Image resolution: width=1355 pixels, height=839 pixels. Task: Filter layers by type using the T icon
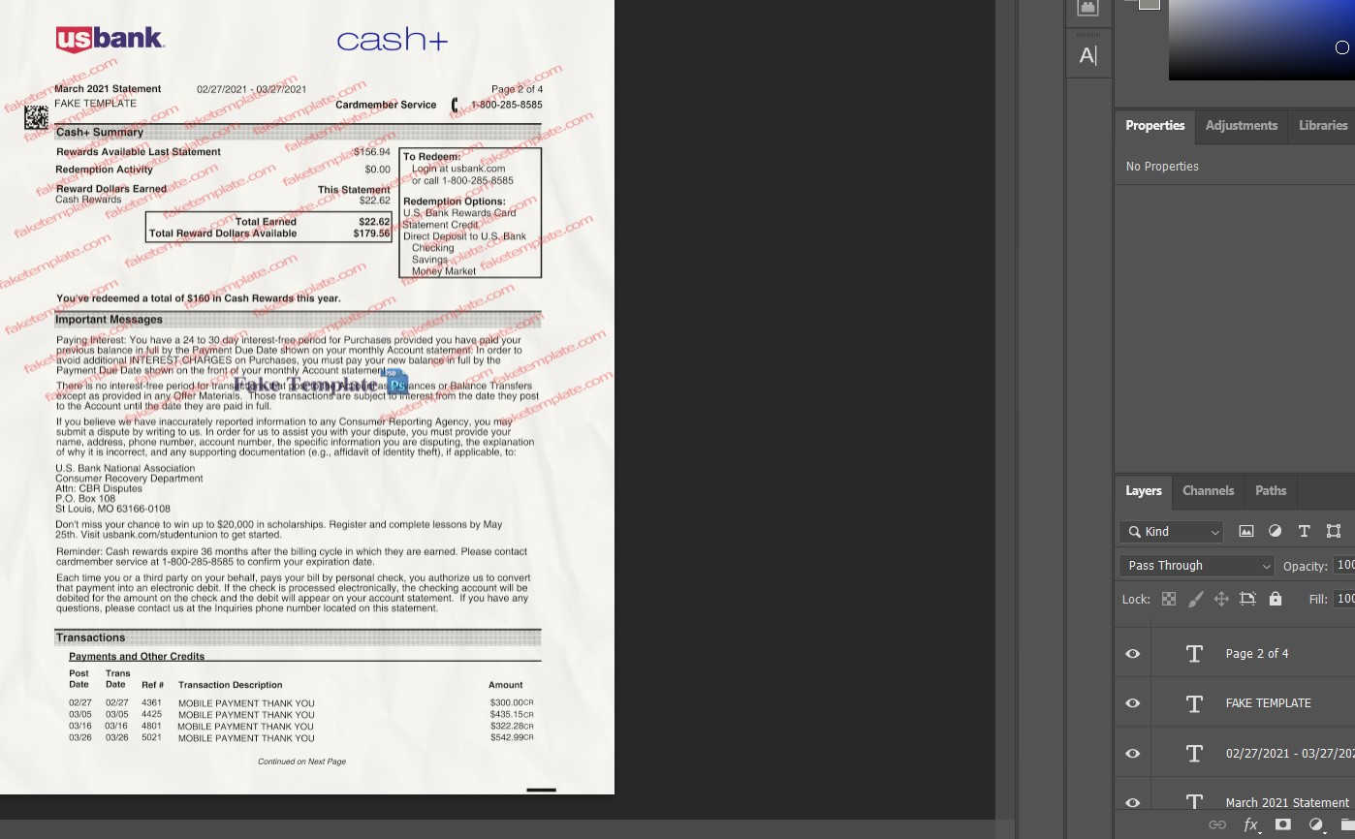pyautogui.click(x=1305, y=531)
